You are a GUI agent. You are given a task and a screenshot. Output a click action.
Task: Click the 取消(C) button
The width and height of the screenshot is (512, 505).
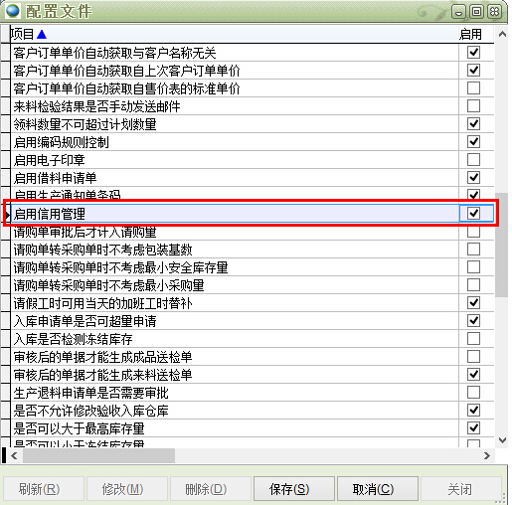click(x=378, y=488)
